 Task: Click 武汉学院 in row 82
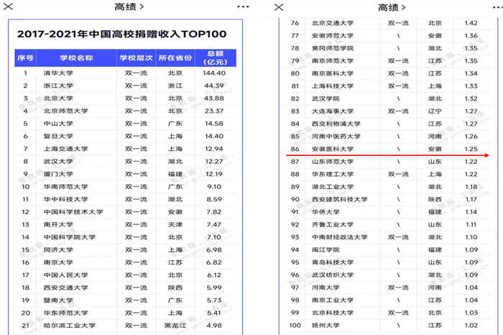point(326,98)
